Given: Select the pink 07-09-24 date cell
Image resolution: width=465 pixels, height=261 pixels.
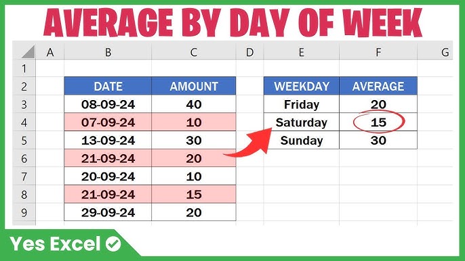Looking at the screenshot, I should (108, 122).
